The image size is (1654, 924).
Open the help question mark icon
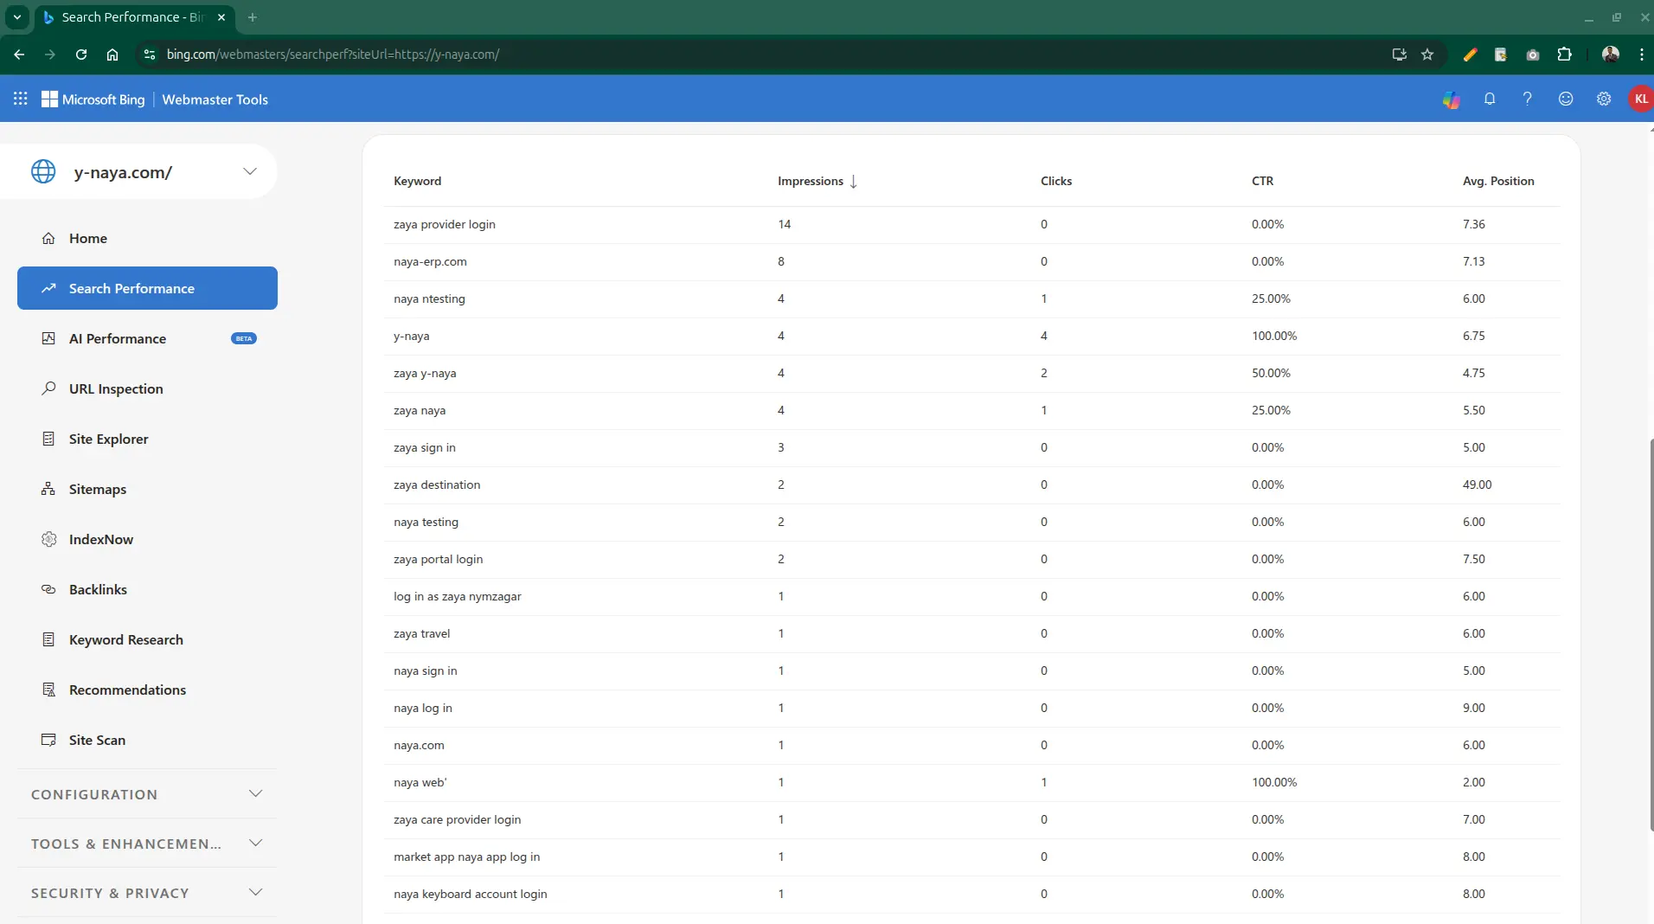[1527, 99]
